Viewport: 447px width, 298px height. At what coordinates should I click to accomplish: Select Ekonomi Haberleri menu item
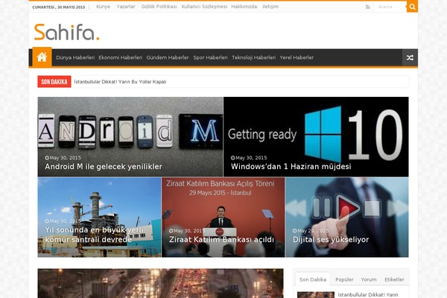click(x=120, y=57)
